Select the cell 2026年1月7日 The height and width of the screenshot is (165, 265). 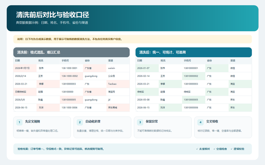25,68
